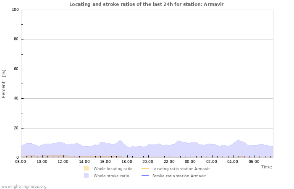The image size is (294, 189).
Task: Click the blue 'Stroke ratio station Armavir' legend line
Action: (x=145, y=176)
